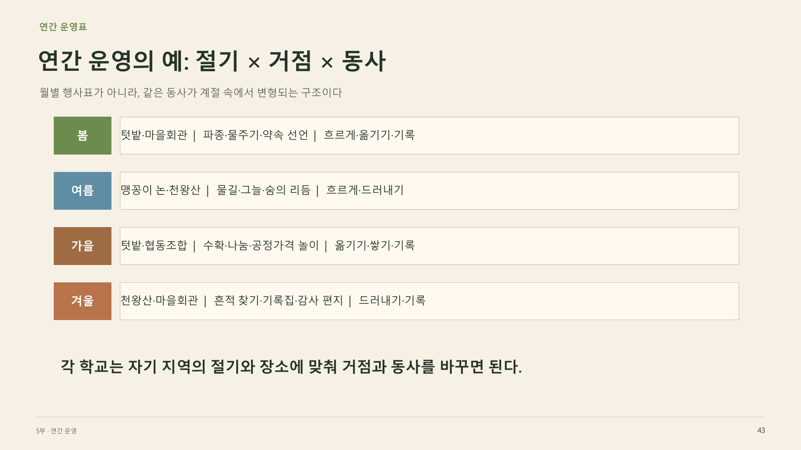Click 수확·나눔·공정가격 놀이 in autumn row
801x450 pixels.
coord(261,245)
